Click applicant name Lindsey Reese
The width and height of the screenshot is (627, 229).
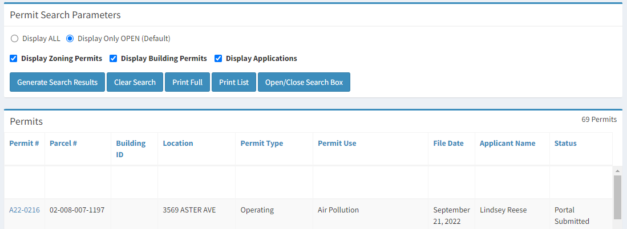tap(503, 210)
